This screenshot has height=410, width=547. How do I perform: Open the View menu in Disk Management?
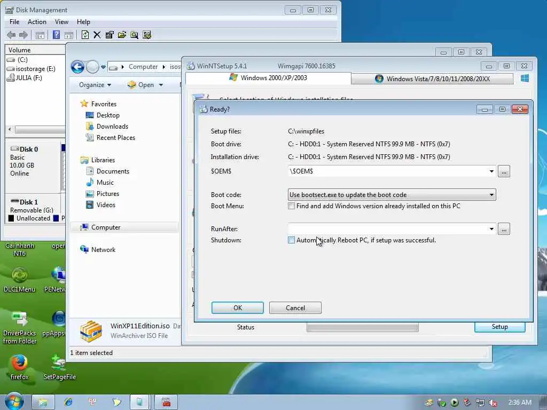[x=61, y=21]
